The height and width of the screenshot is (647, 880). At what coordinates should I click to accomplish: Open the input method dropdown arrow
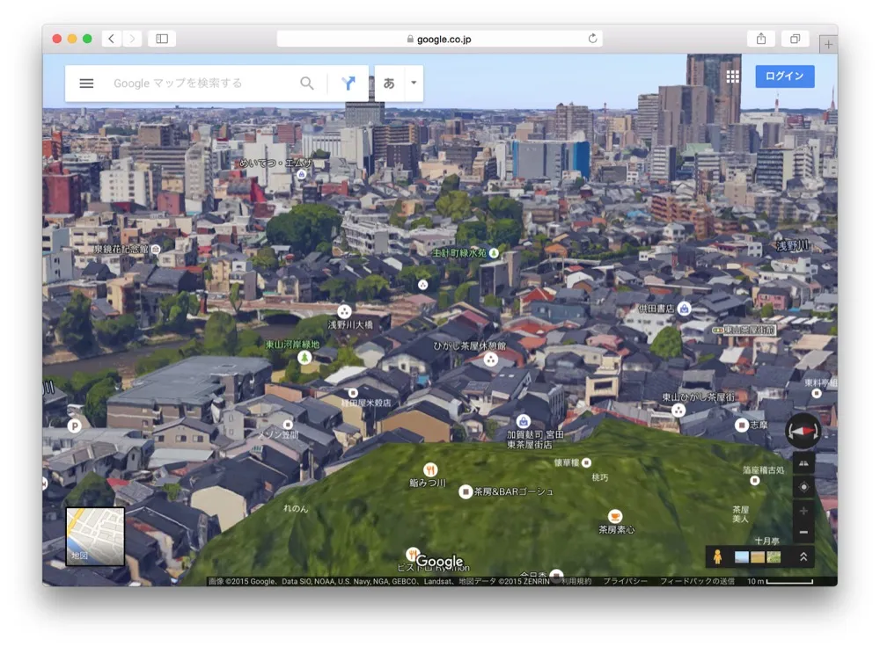pyautogui.click(x=412, y=83)
